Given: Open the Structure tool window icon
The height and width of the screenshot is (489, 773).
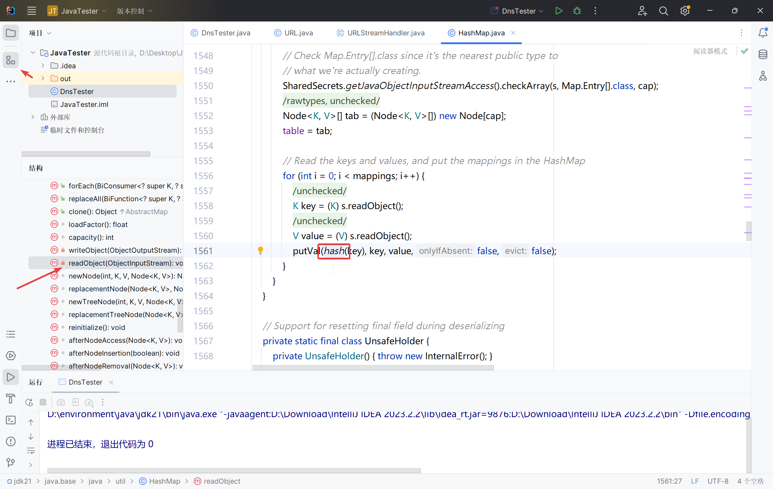Looking at the screenshot, I should (11, 60).
